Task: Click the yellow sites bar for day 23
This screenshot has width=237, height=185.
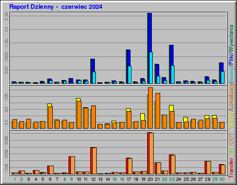Action: [x=171, y=108]
